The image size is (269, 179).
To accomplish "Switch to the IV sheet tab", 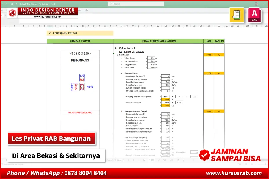I will tap(144, 160).
